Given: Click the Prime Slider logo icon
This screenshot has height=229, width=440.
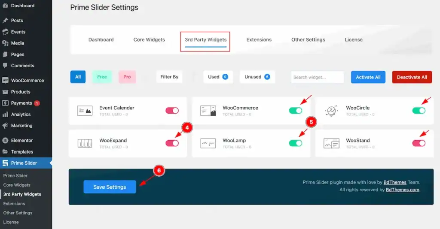Looking at the screenshot, I should point(5,163).
